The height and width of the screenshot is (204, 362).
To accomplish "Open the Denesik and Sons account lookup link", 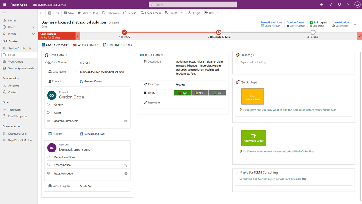I will [x=95, y=134].
